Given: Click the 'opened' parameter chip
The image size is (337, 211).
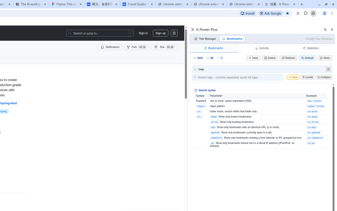Looking at the screenshot, I should (x=215, y=133).
